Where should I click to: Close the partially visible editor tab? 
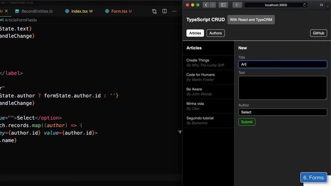coord(6,11)
